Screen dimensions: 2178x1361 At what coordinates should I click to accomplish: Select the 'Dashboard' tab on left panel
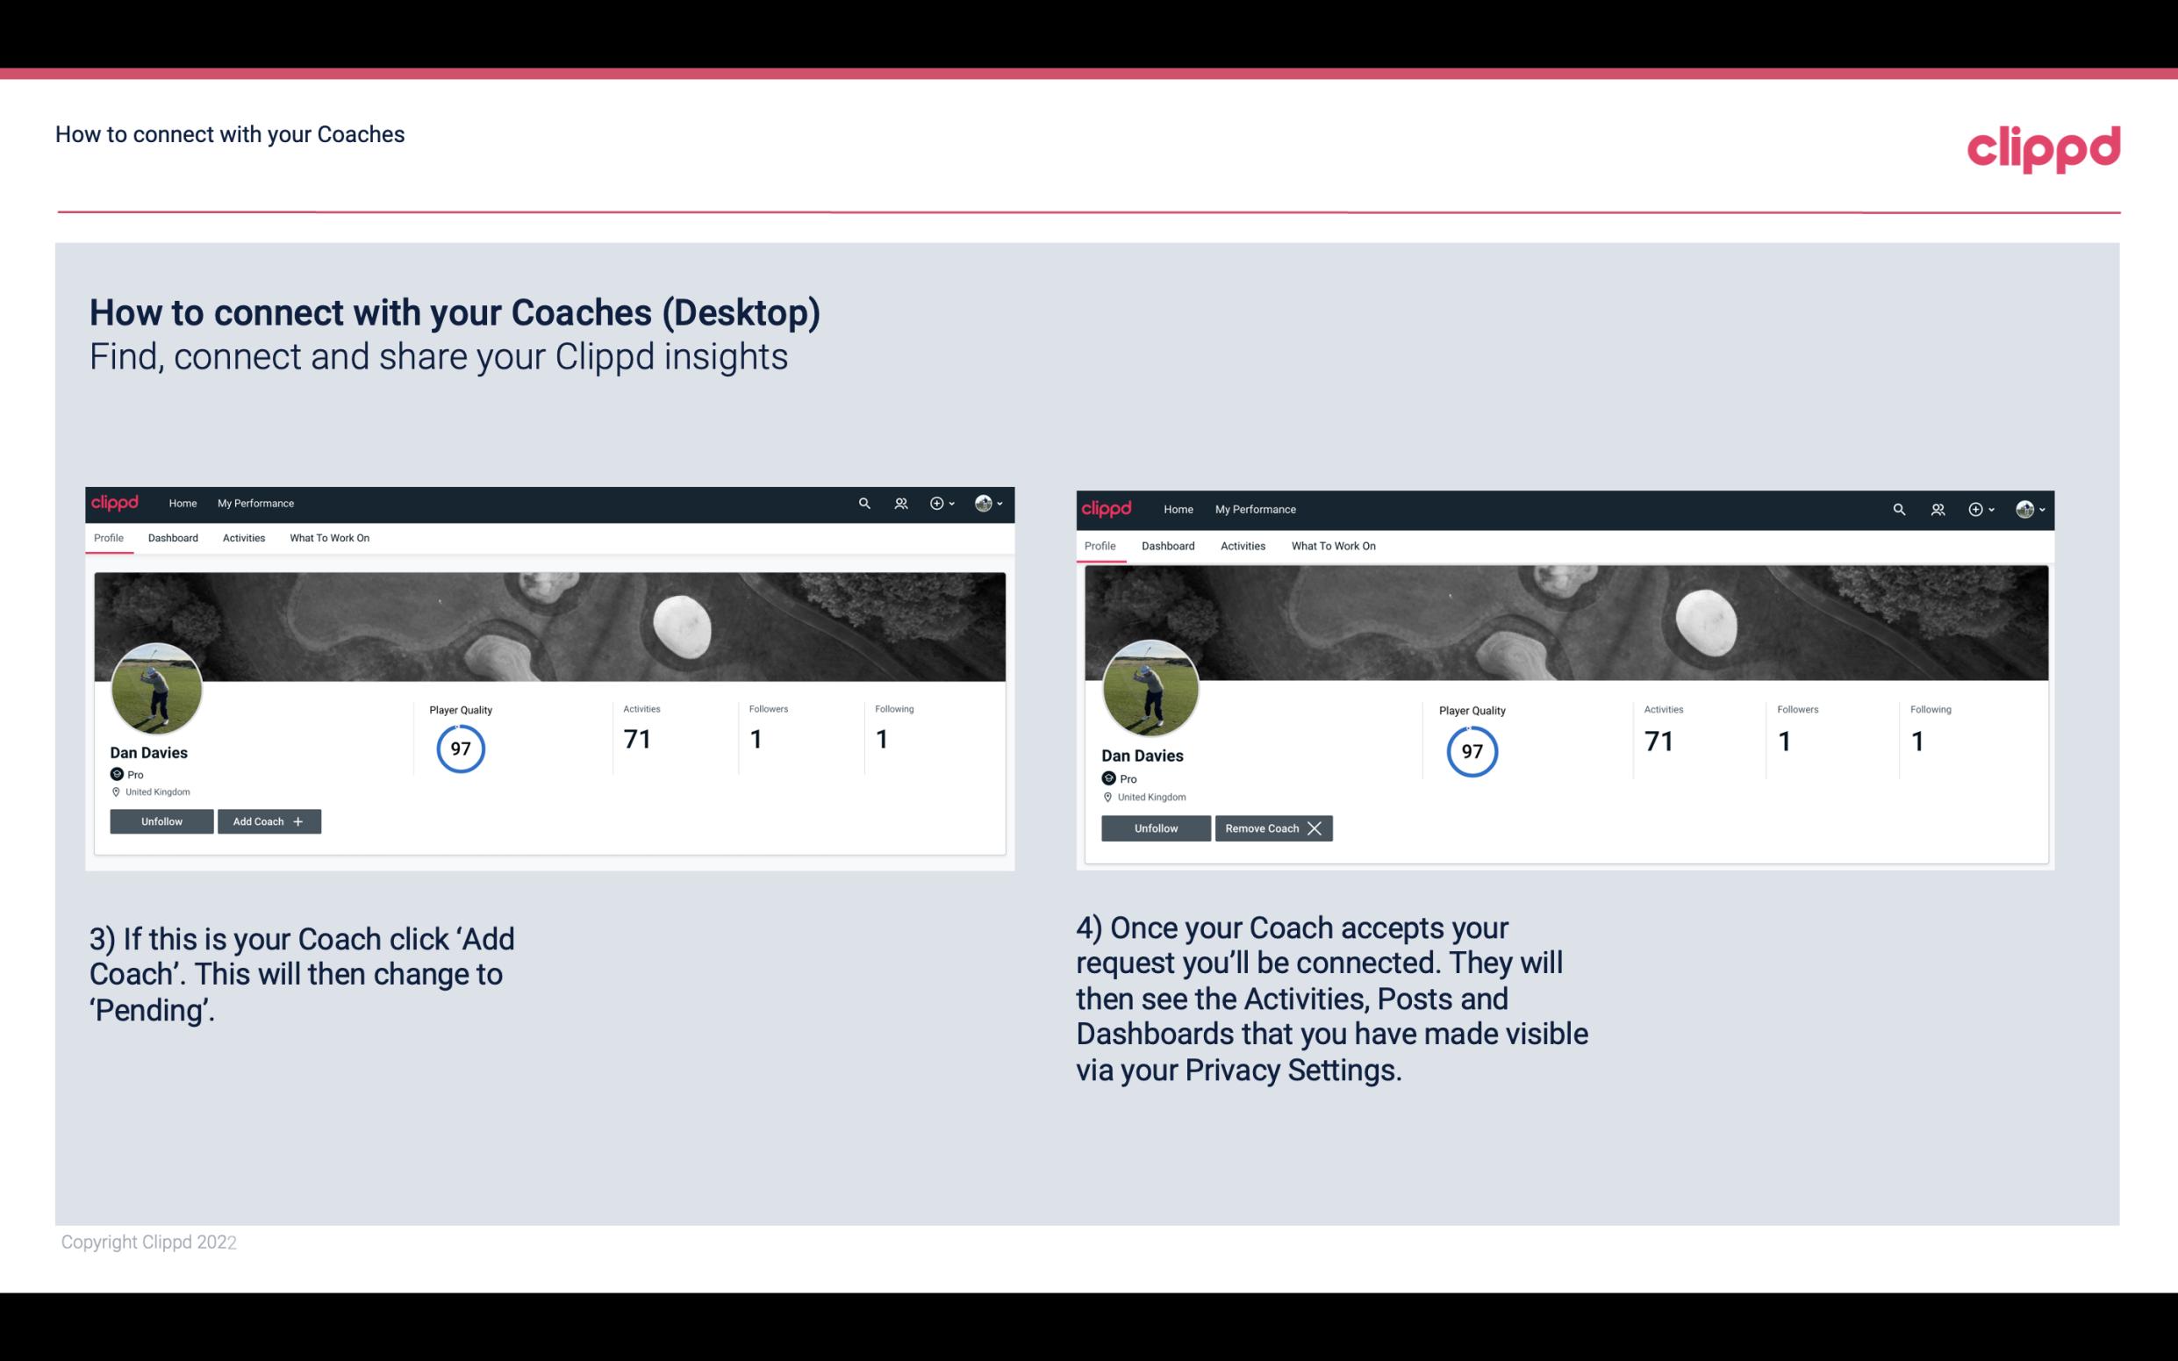[171, 538]
